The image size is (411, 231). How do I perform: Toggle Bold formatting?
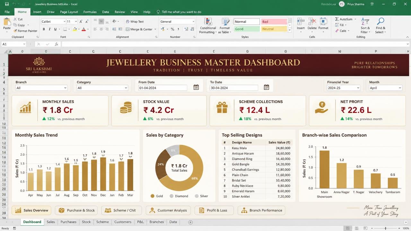point(44,29)
